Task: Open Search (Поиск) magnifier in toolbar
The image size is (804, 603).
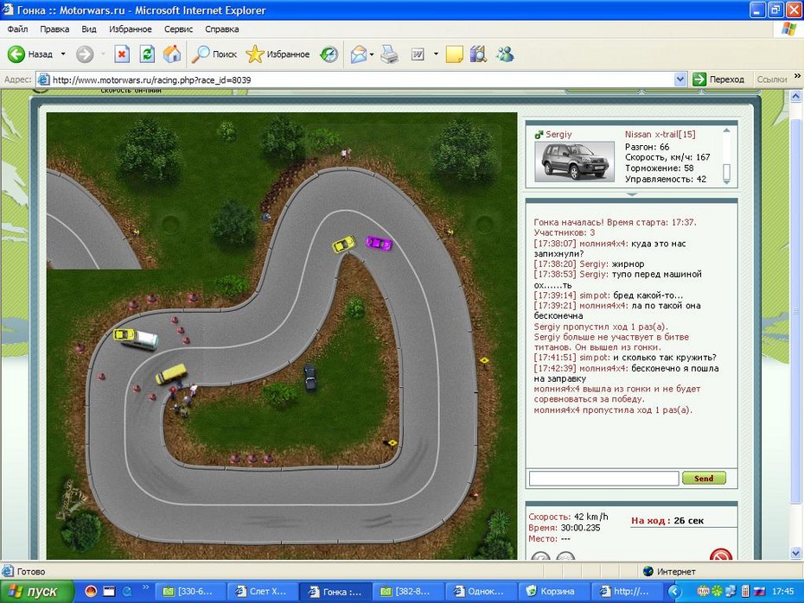Action: click(x=214, y=54)
